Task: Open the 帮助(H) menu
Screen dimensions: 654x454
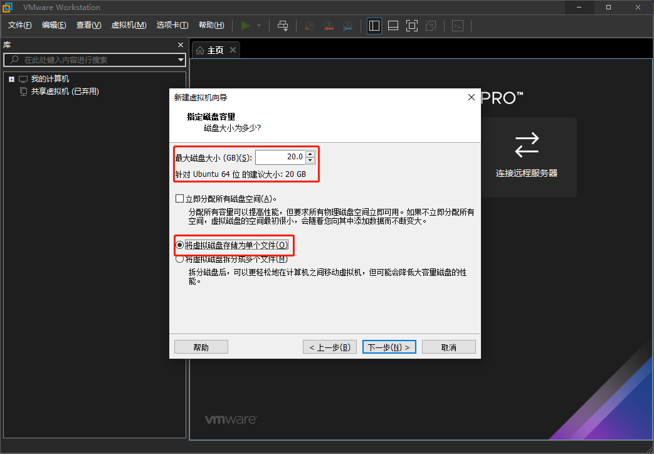Action: [x=211, y=25]
